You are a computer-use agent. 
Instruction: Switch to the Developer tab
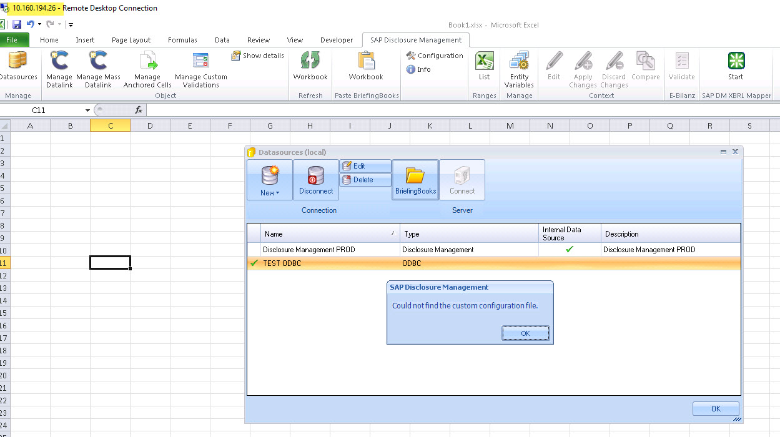point(337,40)
